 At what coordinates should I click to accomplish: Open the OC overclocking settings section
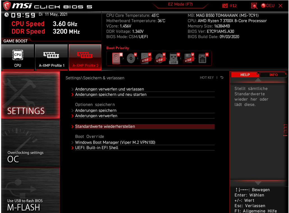click(31, 143)
